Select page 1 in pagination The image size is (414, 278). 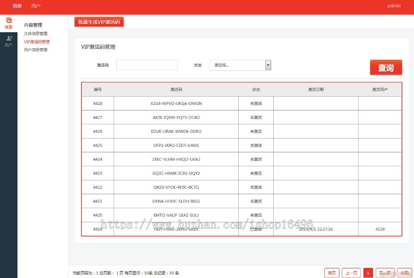point(368,272)
